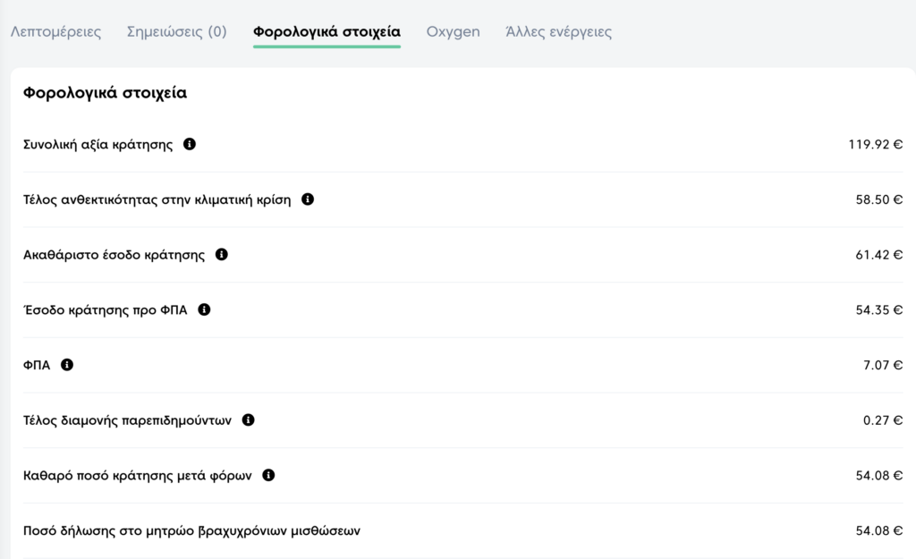Viewport: 916px width, 559px height.
Task: Click the Φορολογικά στοιχεία section heading
Action: [x=106, y=93]
